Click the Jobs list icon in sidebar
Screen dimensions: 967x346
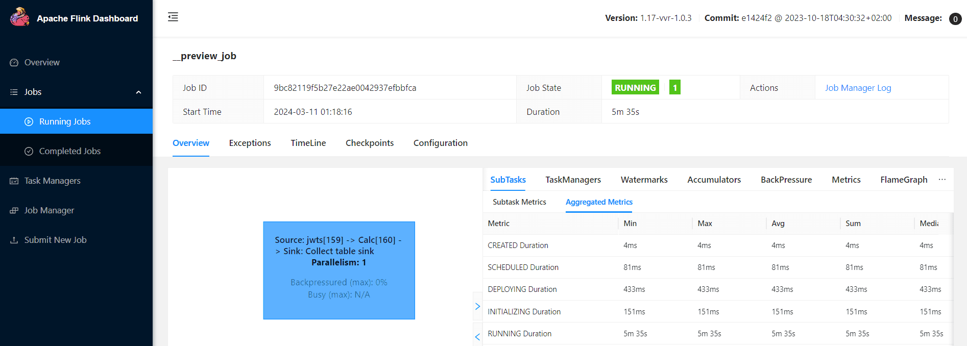click(x=14, y=92)
